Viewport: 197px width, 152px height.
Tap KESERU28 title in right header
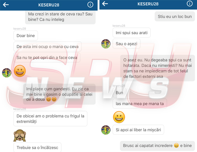click(148, 4)
